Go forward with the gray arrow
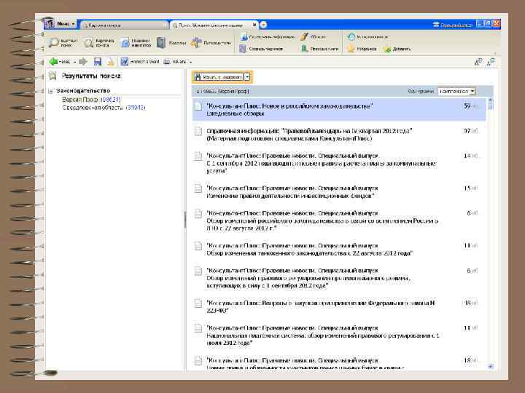Viewport: 525px width, 393px height. [x=82, y=61]
